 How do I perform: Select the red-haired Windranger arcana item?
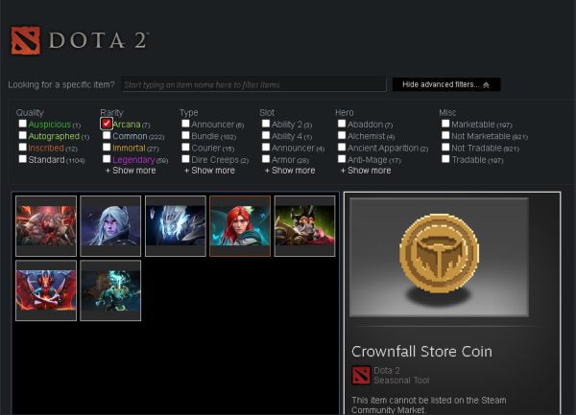coord(240,226)
